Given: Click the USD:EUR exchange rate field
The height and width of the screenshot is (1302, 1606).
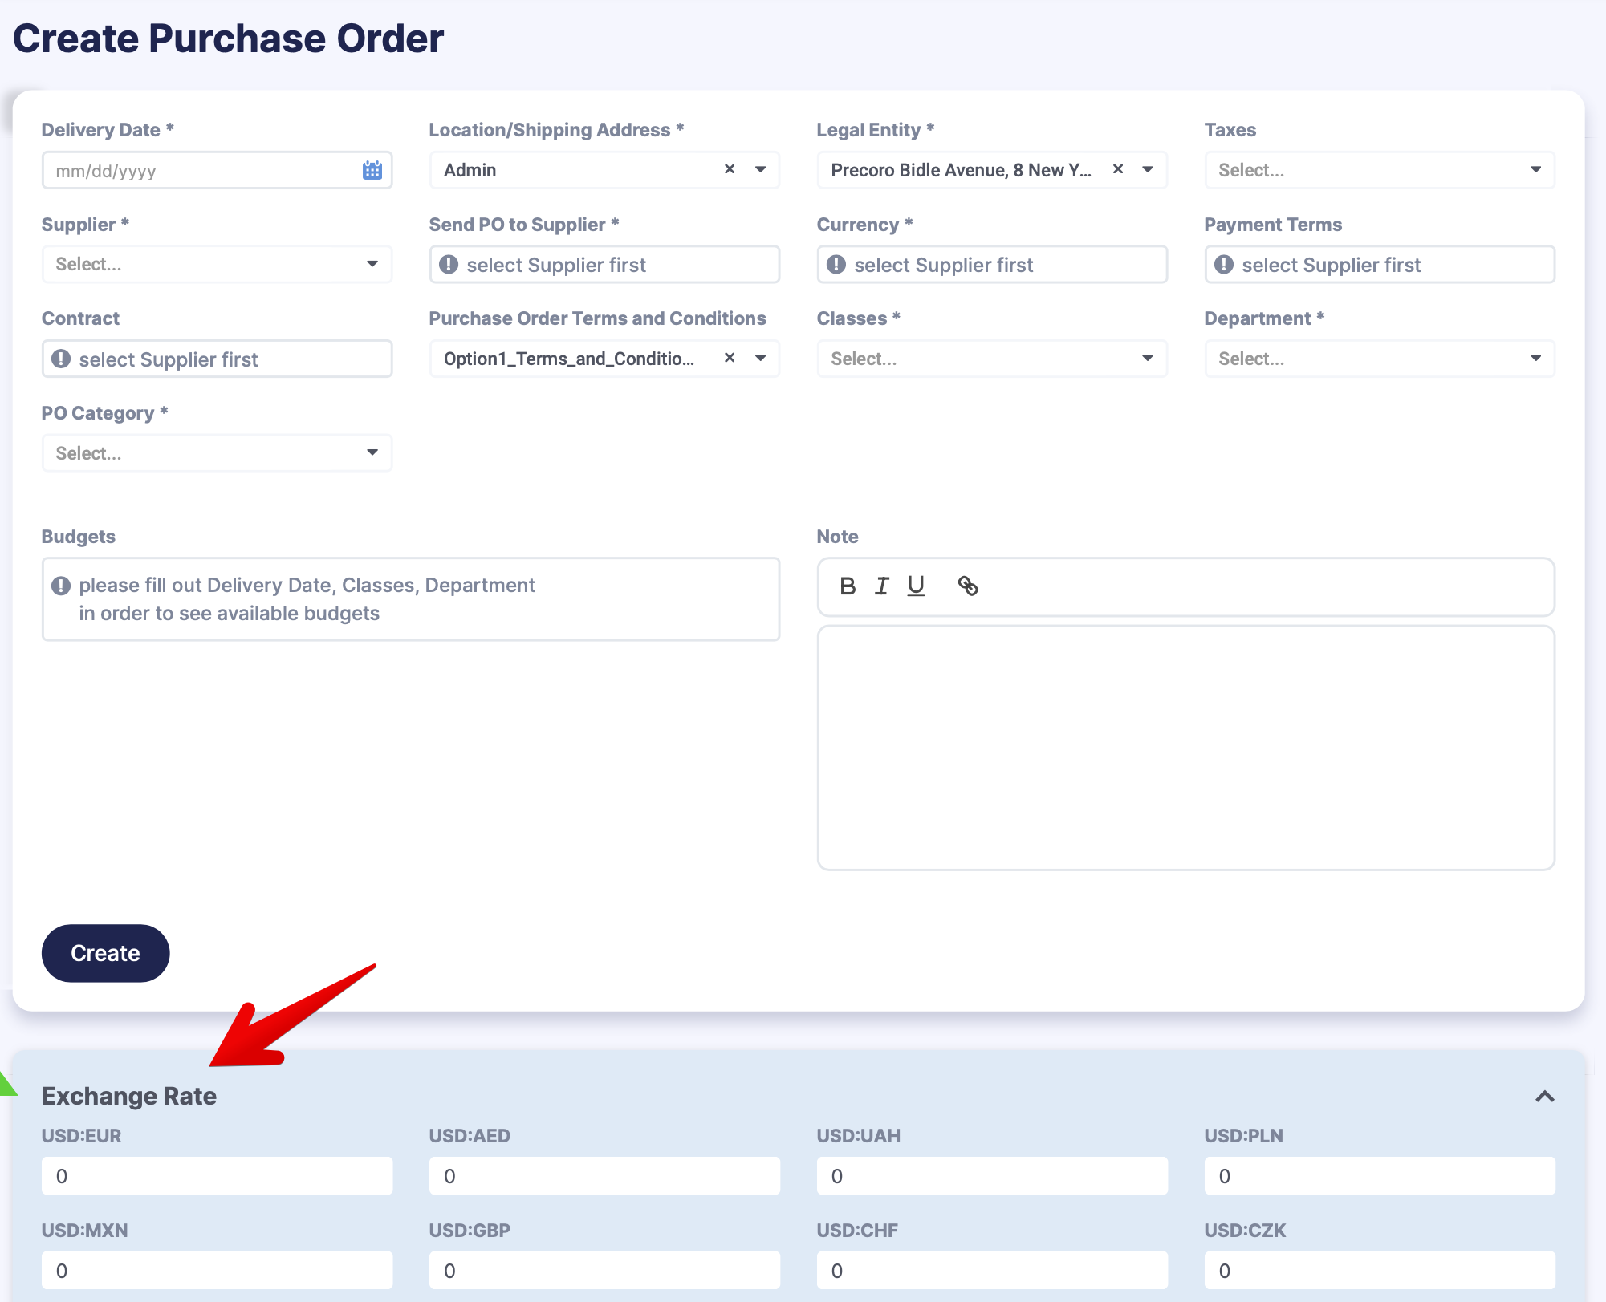Looking at the screenshot, I should [x=217, y=1176].
